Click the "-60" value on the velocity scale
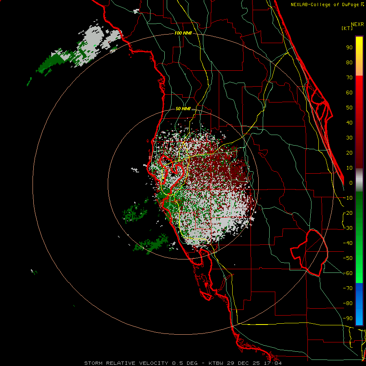This screenshot has width=366, height=366. pos(348,273)
